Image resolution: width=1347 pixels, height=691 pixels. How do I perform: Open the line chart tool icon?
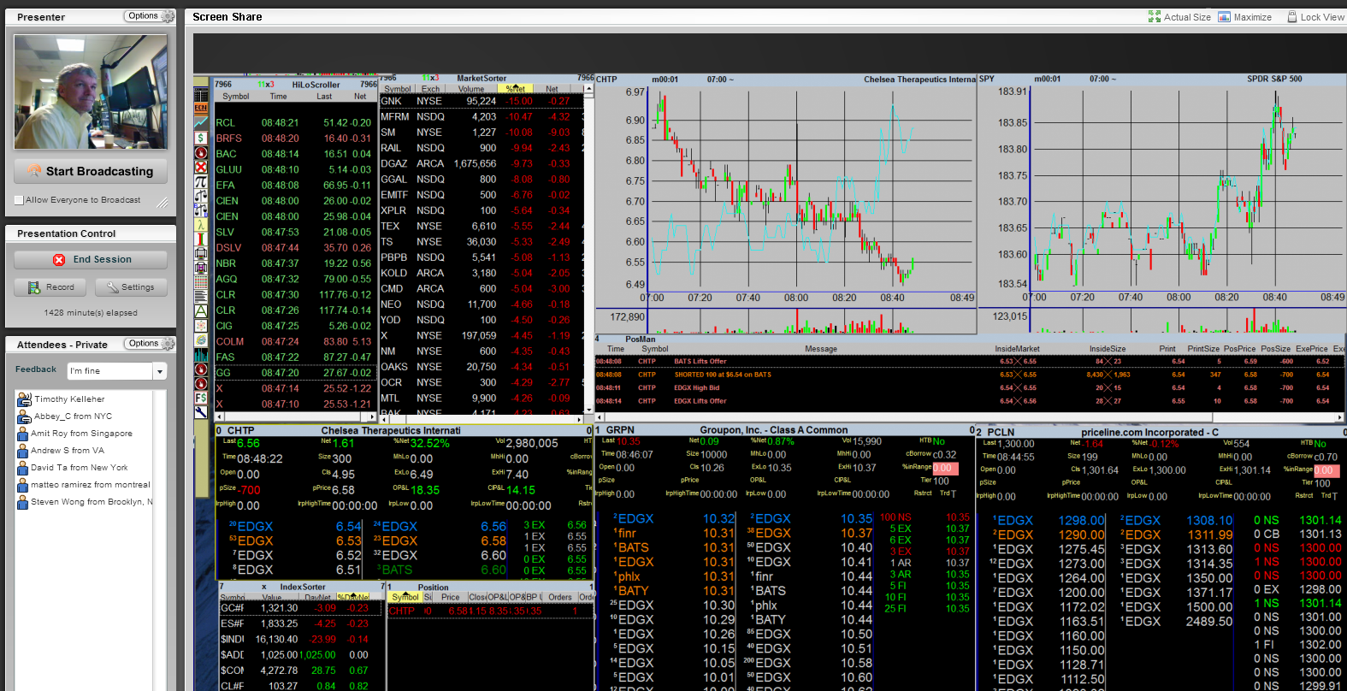tap(201, 122)
